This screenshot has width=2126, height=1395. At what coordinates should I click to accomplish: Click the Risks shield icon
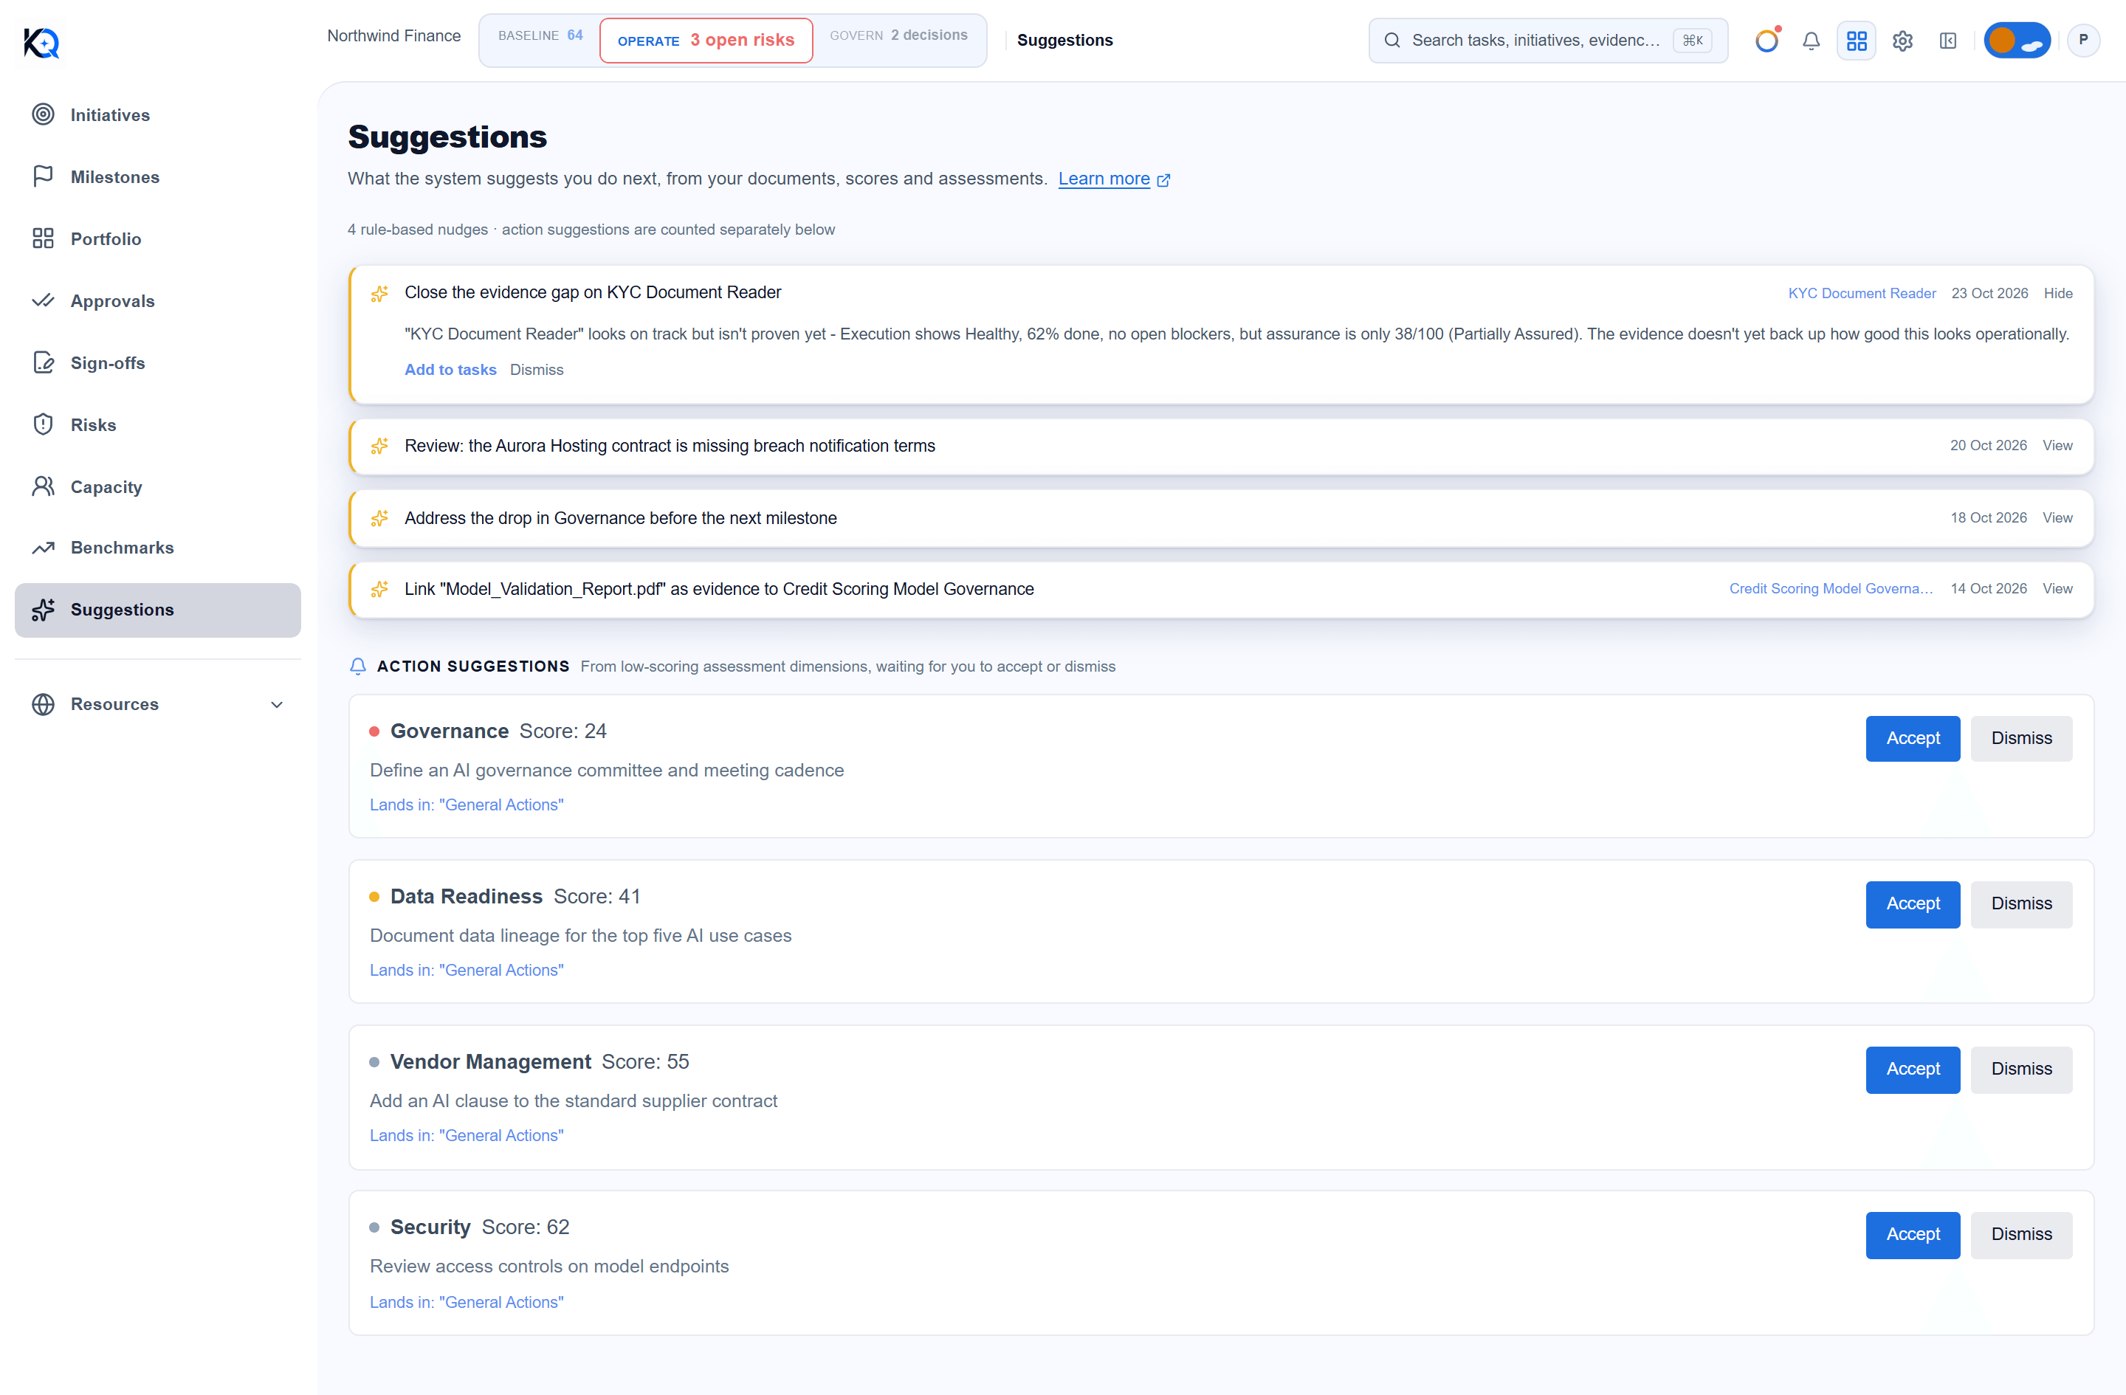(43, 424)
